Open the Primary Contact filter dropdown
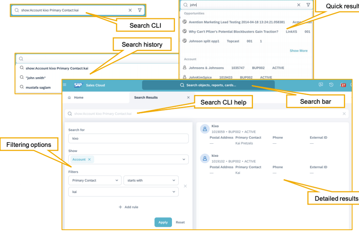 95,180
